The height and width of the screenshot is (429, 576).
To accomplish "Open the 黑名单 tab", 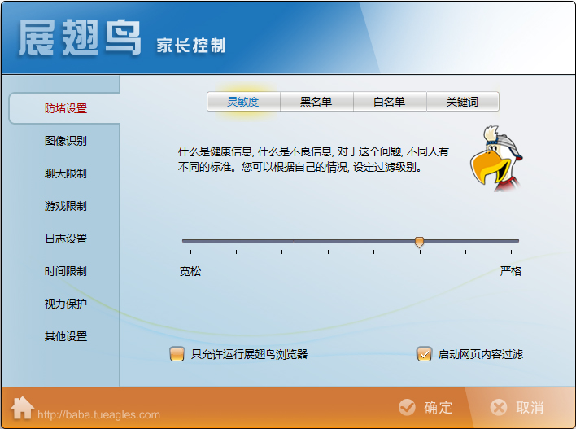I will 316,102.
